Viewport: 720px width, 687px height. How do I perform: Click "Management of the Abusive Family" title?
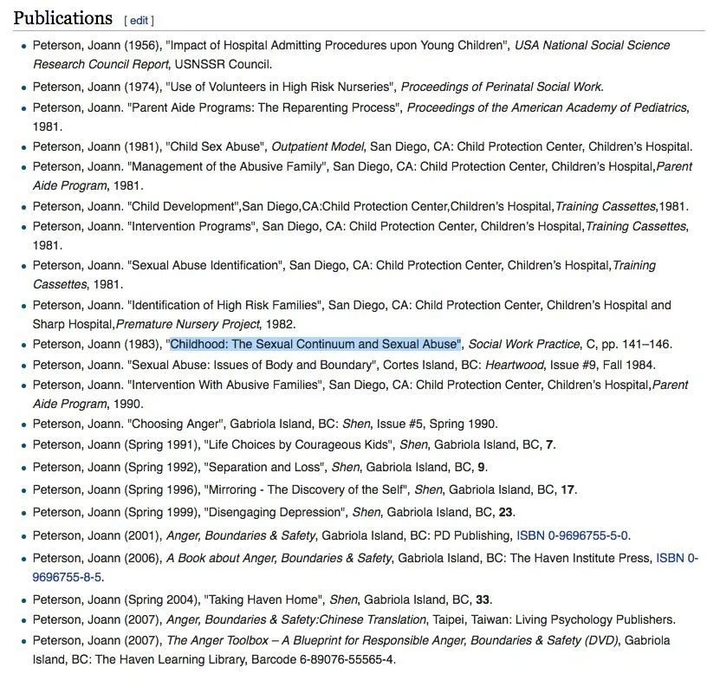click(x=227, y=166)
